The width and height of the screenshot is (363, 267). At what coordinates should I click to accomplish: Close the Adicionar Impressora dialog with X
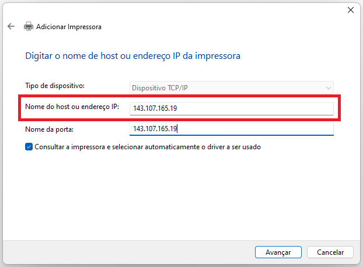[x=351, y=10]
